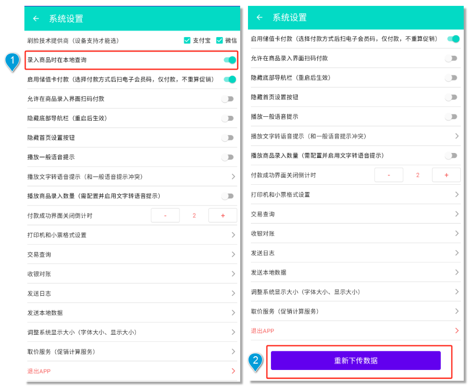473x390 pixels.
Task: Click red 退出APP chevron in left panel
Action: 233,371
